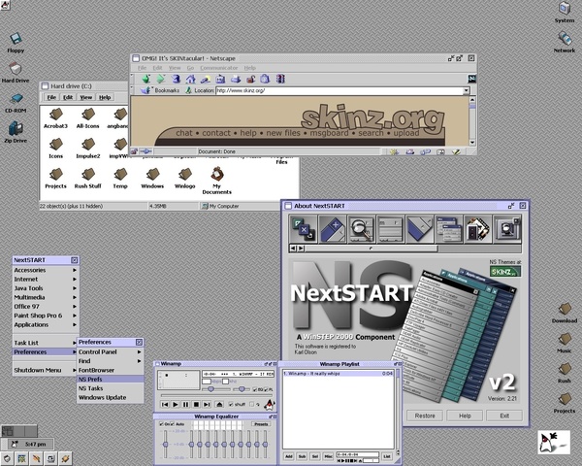Viewport: 582px width, 466px height.
Task: Open Floppy desktop icon
Action: point(16,42)
